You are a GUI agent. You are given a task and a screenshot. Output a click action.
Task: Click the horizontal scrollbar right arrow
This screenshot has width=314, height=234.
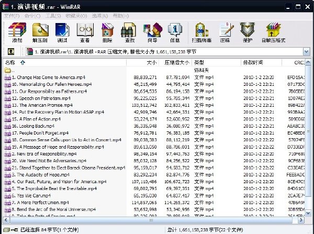click(x=301, y=220)
